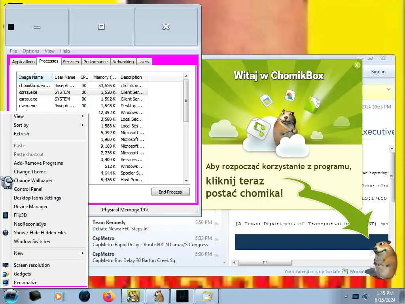The width and height of the screenshot is (405, 304).
Task: Click the taskbar clock showing 1:45 PM
Action: click(x=385, y=296)
